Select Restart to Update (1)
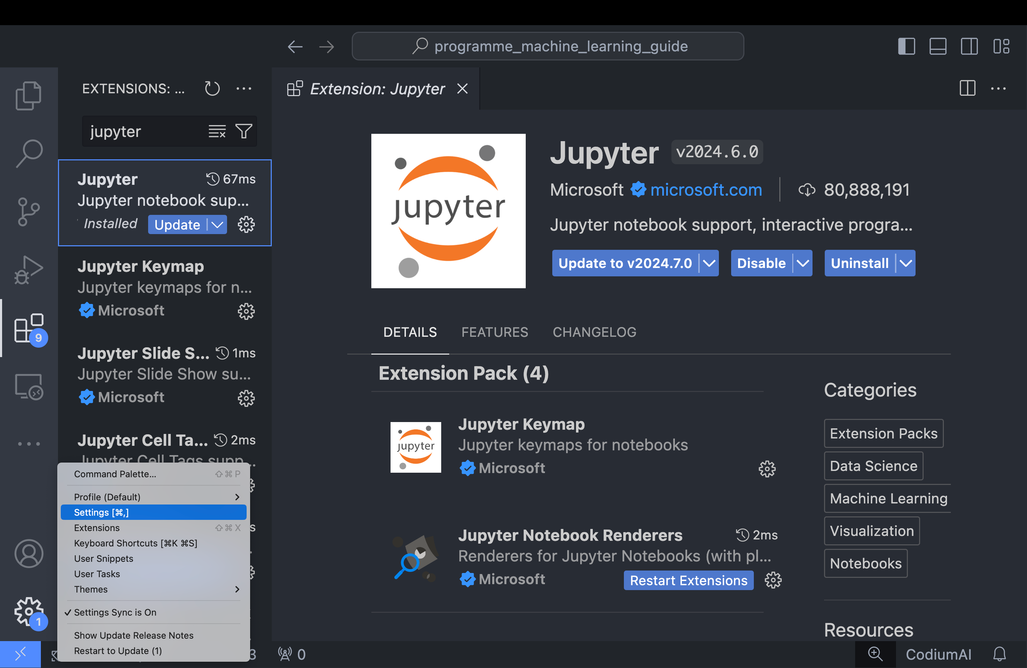The height and width of the screenshot is (668, 1027). point(154,651)
